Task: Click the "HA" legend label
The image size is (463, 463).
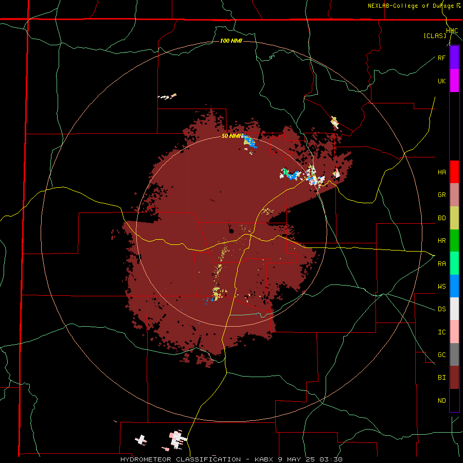Action: pyautogui.click(x=441, y=172)
